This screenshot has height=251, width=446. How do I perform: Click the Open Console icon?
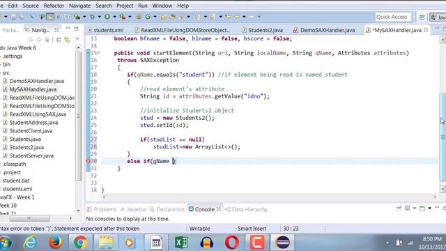click(x=422, y=208)
